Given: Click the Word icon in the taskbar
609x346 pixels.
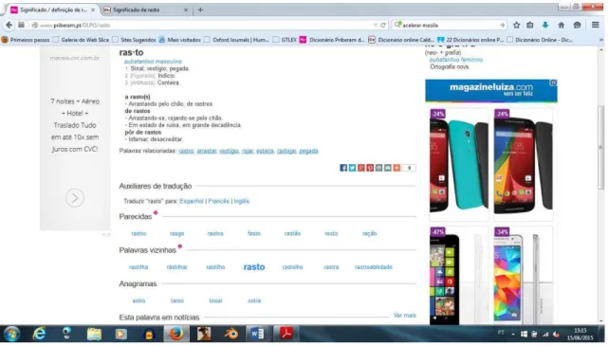Looking at the screenshot, I should 257,334.
